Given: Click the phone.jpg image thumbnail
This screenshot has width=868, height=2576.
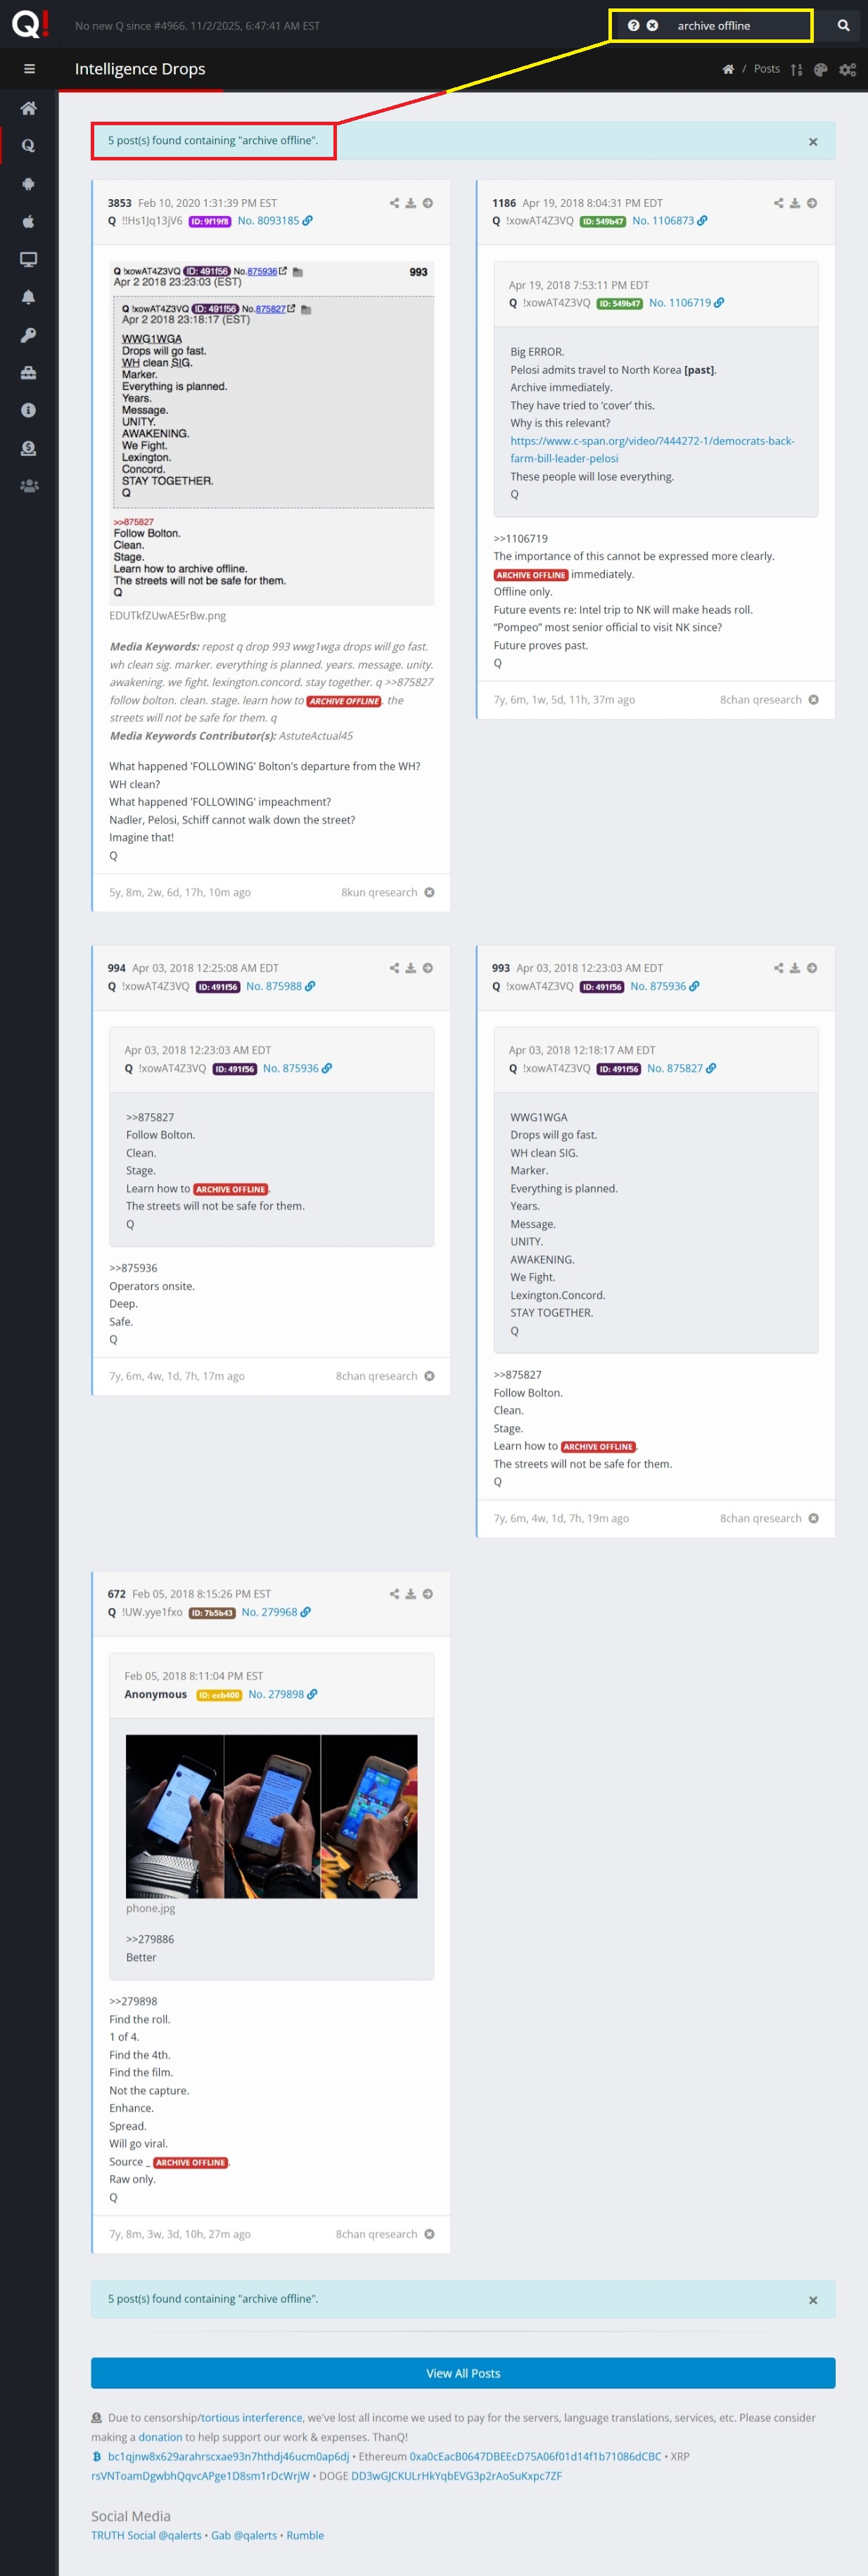Looking at the screenshot, I should 271,1815.
